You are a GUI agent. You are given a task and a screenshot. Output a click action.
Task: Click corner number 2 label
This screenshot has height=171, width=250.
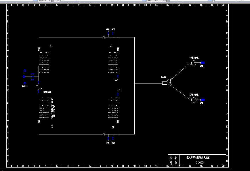tap(52, 126)
